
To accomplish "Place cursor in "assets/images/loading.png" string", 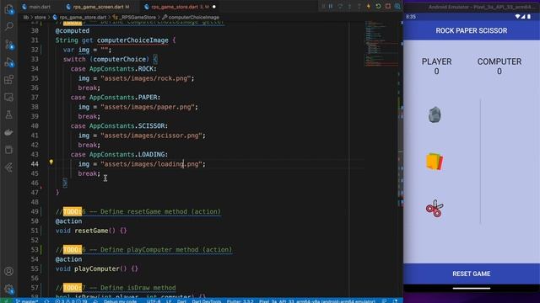I will click(151, 164).
